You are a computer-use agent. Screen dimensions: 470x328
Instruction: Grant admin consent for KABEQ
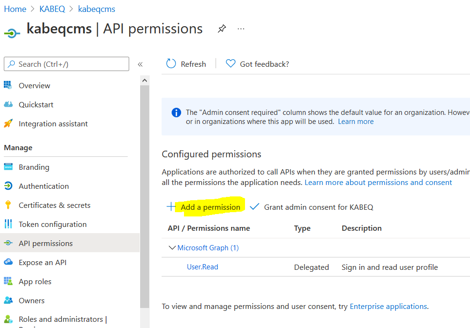pos(312,207)
